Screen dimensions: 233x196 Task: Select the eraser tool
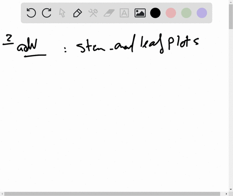[109, 13]
